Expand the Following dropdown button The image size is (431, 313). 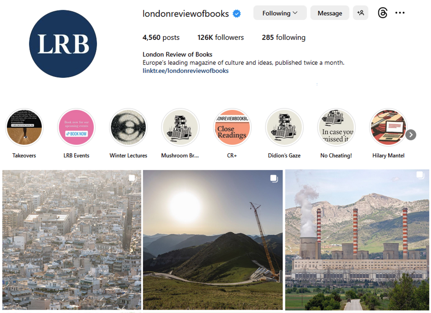click(280, 13)
